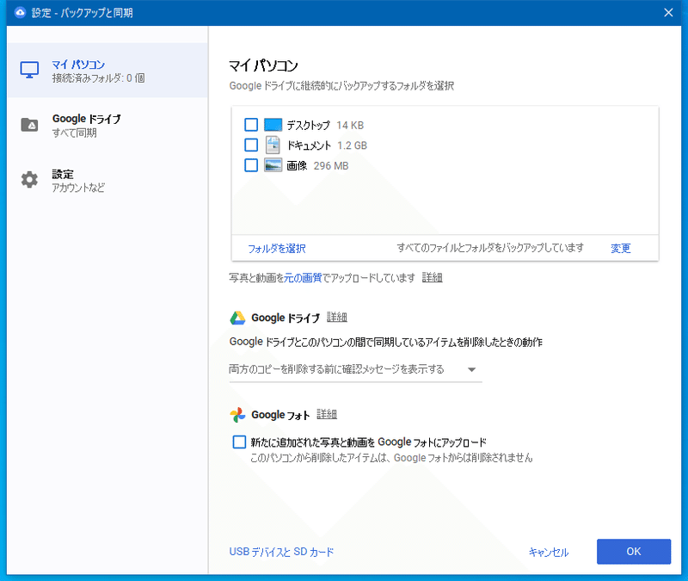Click USB デバイスと SD カード link
688x581 pixels.
pyautogui.click(x=281, y=552)
